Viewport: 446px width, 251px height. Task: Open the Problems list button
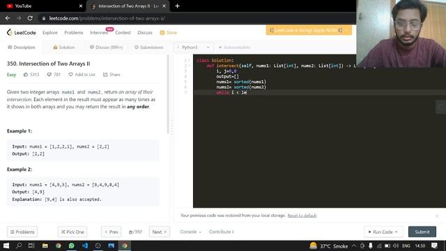click(22, 232)
